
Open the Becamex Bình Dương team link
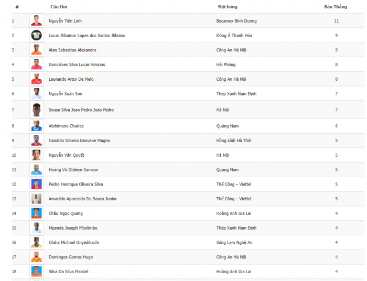236,21
